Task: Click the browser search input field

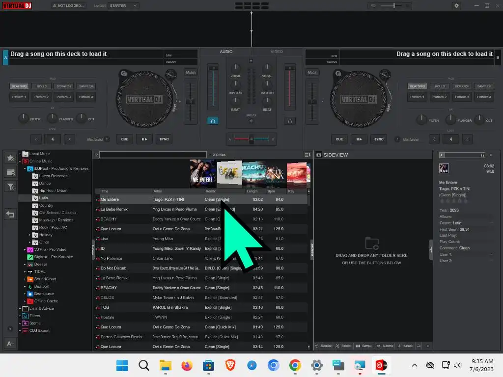Action: coord(153,155)
